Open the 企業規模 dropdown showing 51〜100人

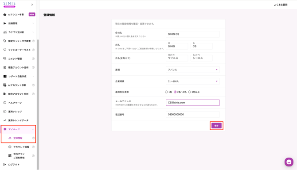tap(193, 81)
